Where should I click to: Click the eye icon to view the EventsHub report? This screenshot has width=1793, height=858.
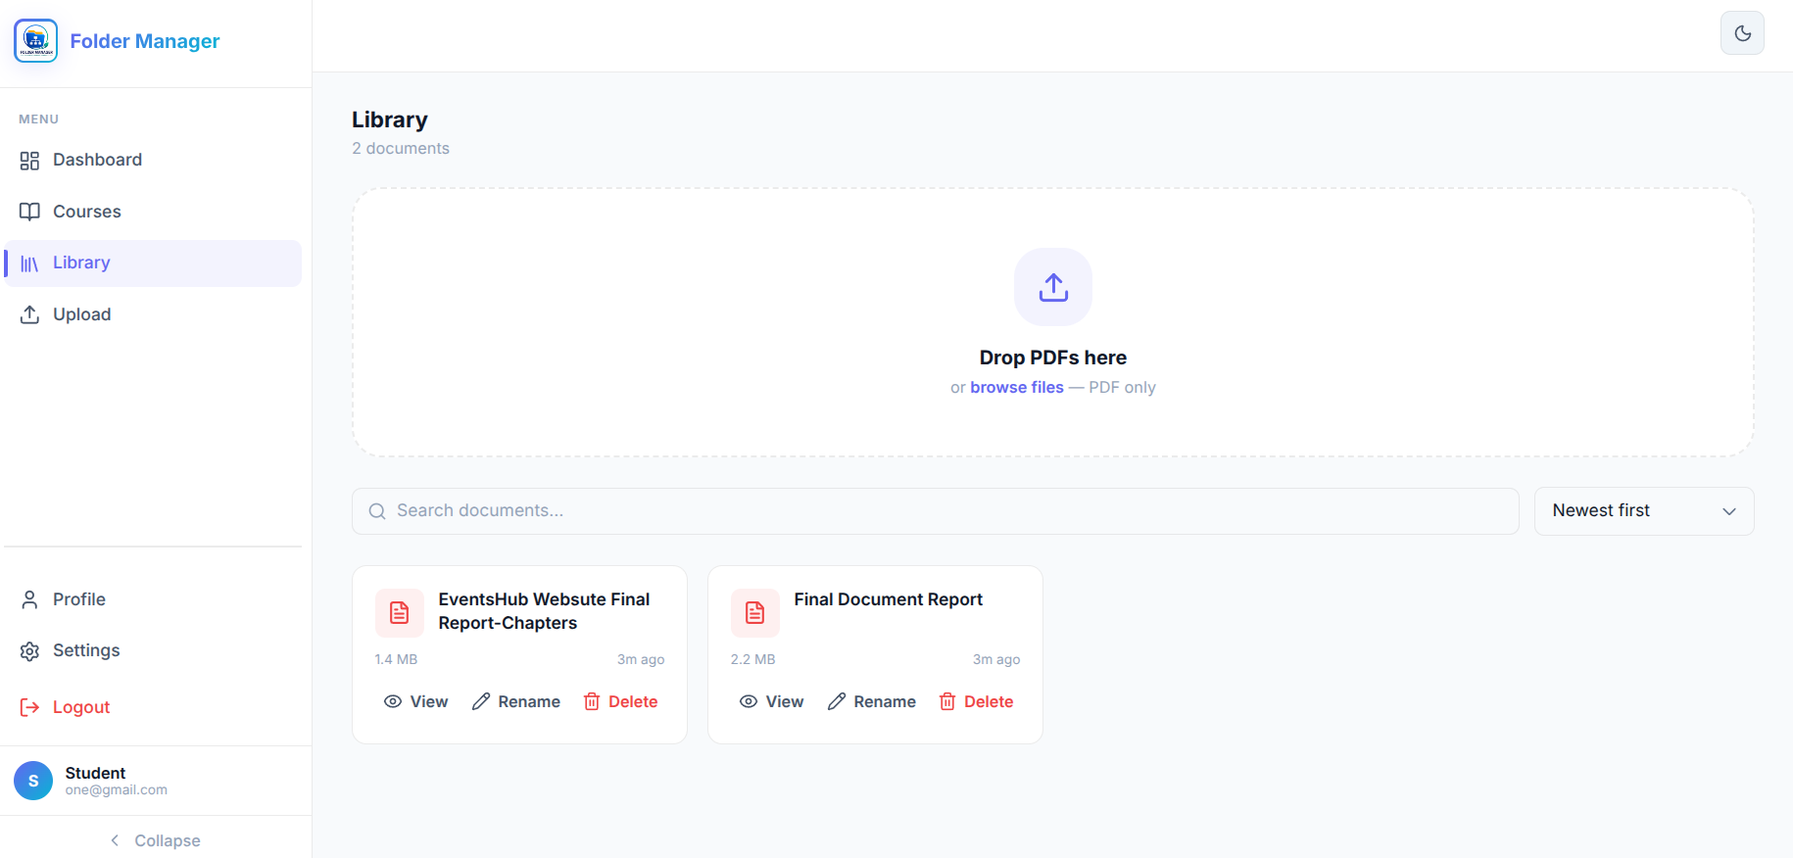(x=393, y=701)
